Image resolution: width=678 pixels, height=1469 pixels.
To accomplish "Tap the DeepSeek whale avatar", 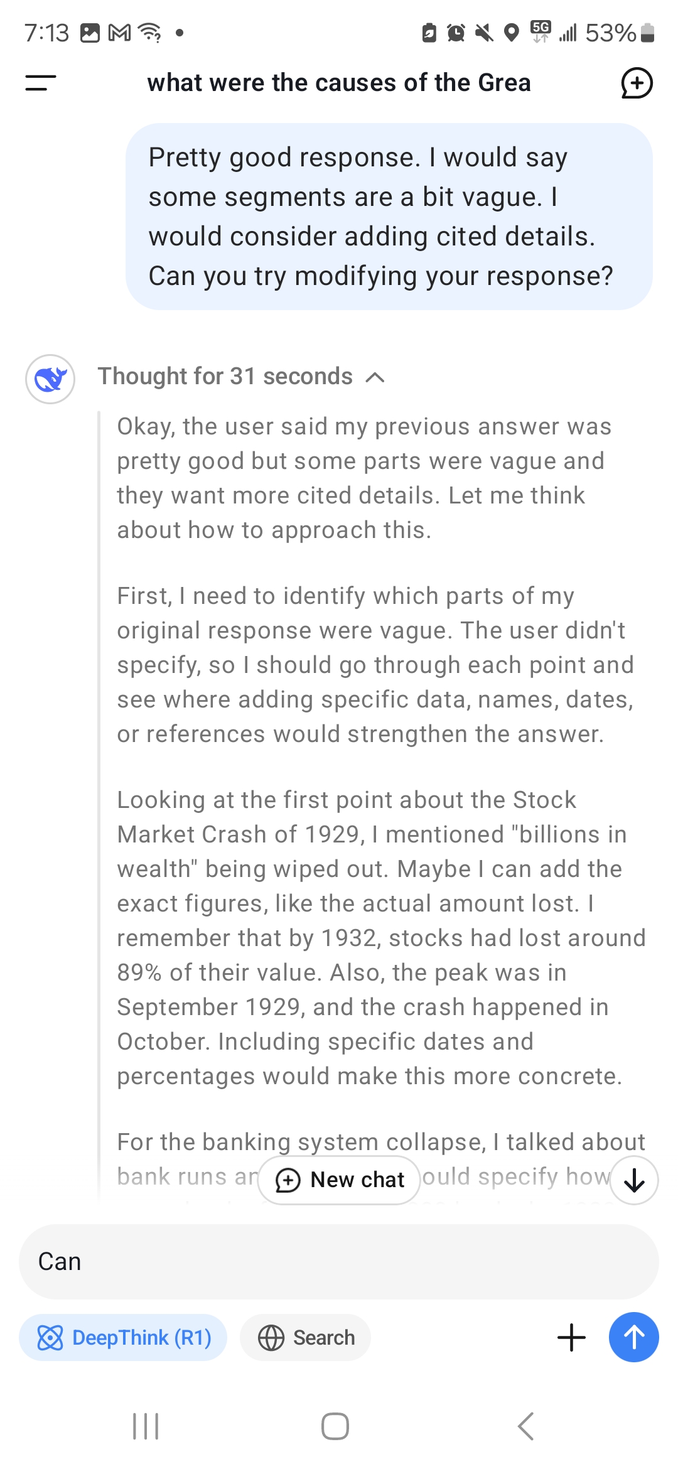I will (x=50, y=379).
